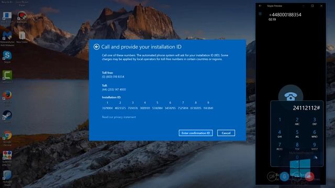
Task: Go back using the dialog's back arrow
Action: click(96, 46)
